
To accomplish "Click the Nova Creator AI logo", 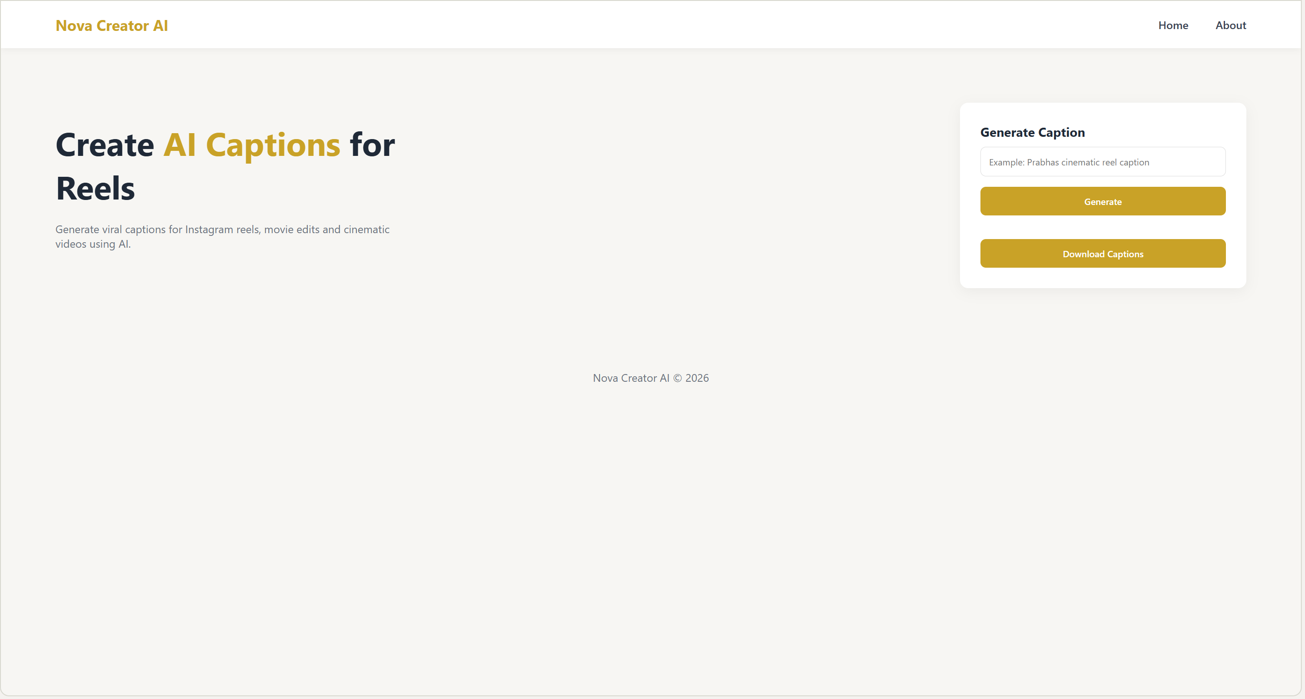I will coord(111,25).
